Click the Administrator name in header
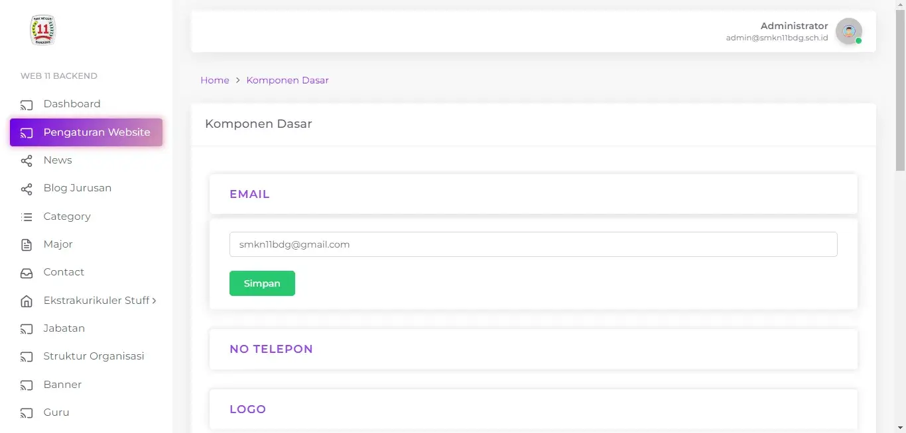Screen dimensions: 906x433 click(794, 26)
